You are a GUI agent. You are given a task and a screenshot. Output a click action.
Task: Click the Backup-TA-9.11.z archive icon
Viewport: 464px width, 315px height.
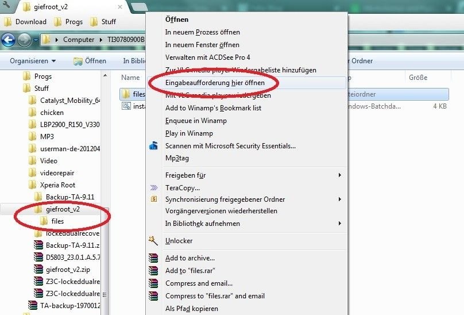pos(38,245)
